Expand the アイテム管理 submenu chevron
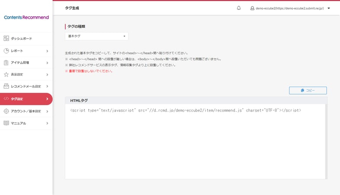This screenshot has height=195, width=340. (x=47, y=63)
